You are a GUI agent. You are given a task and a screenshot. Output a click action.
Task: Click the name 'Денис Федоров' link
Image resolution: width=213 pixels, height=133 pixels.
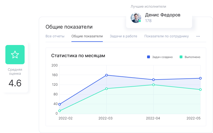(x=163, y=15)
